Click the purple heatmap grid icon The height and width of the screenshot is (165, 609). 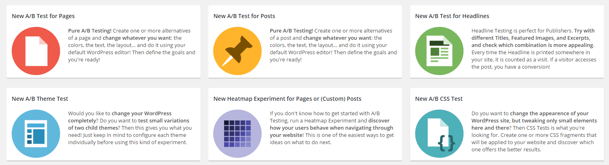[x=237, y=134]
